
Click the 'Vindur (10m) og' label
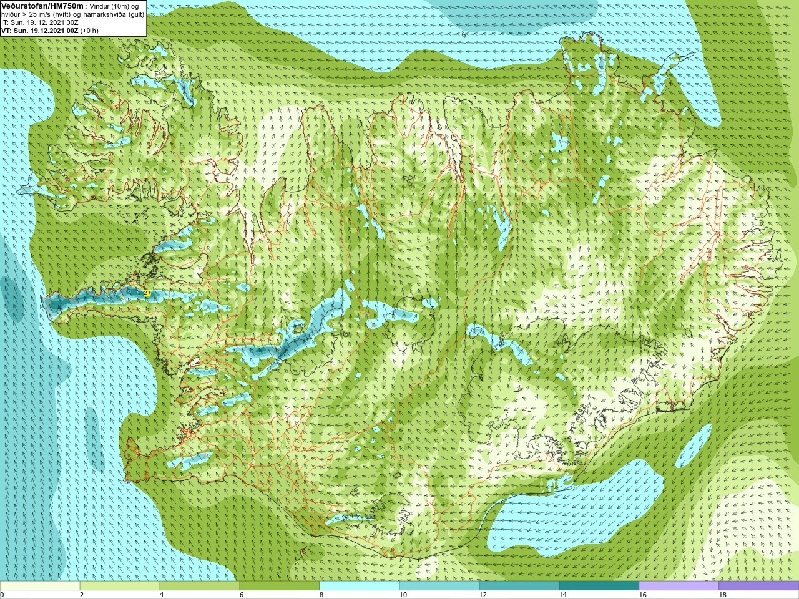coord(115,6)
